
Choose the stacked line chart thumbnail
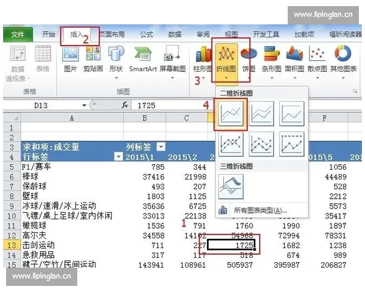(x=261, y=114)
